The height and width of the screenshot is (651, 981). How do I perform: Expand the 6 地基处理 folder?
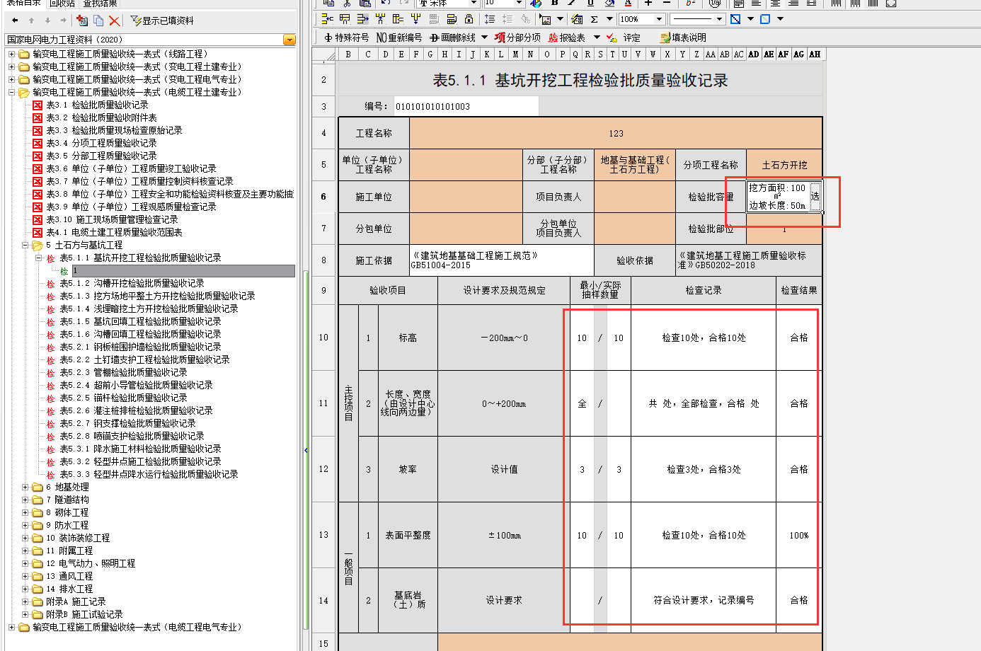point(25,487)
